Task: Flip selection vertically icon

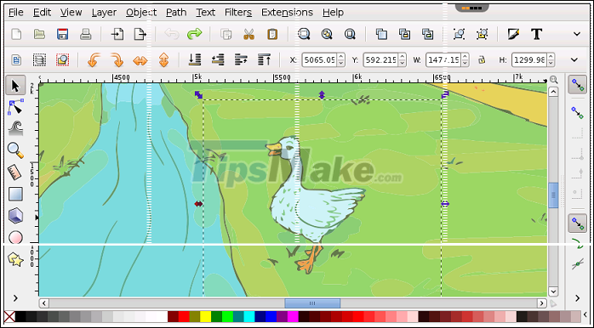Action: click(x=163, y=59)
